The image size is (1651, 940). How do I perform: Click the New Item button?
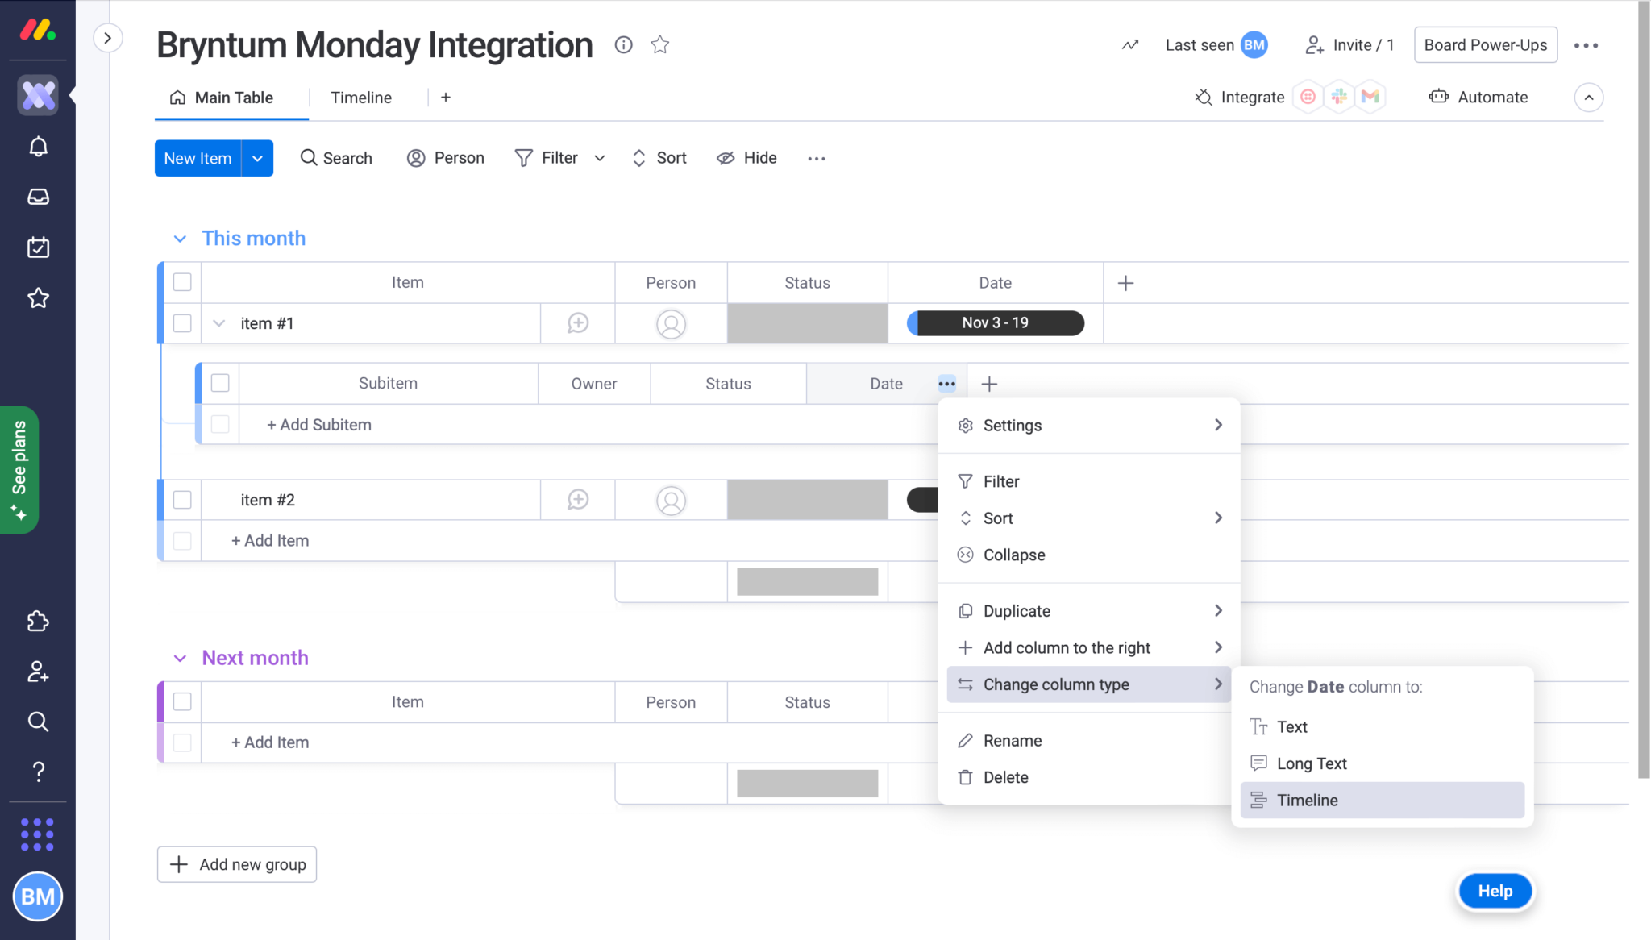tap(198, 158)
